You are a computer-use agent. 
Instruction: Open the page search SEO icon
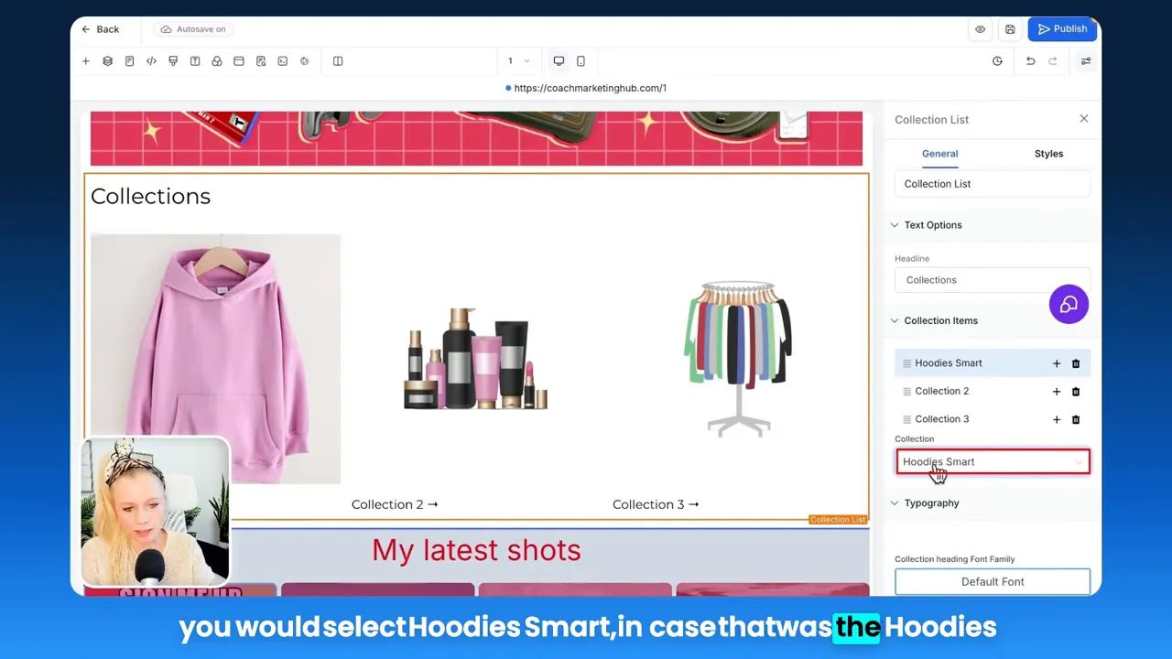[261, 61]
